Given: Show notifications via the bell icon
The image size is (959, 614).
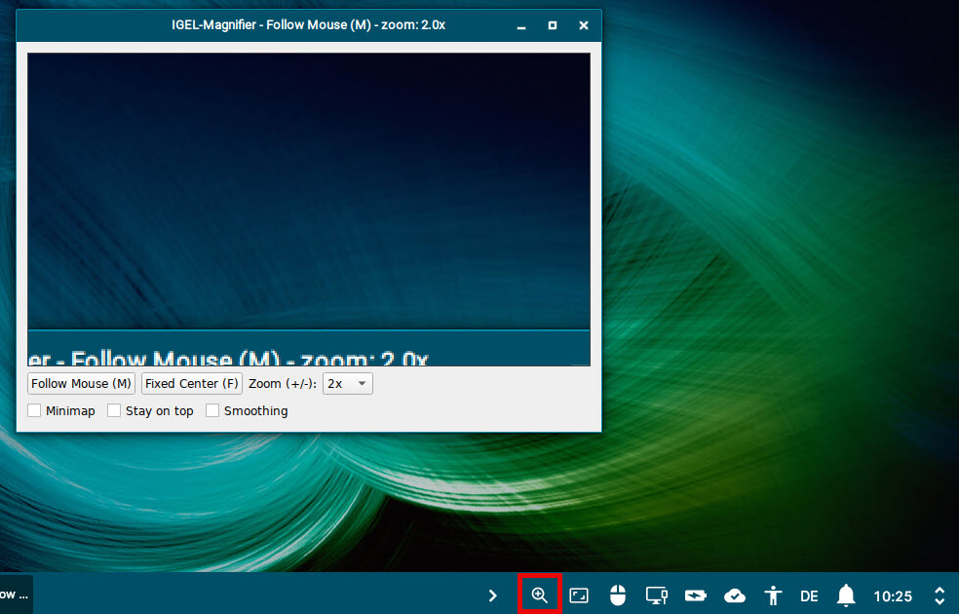Looking at the screenshot, I should [846, 595].
